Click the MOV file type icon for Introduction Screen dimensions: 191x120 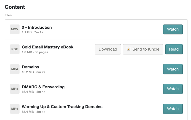click(x=15, y=29)
